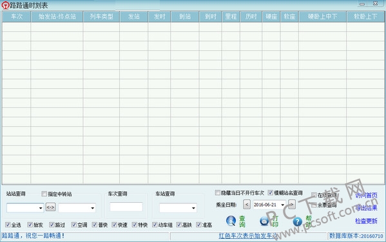Click the green 帮助 button label
Image resolution: width=386 pixels, height=242 pixels.
click(x=309, y=221)
